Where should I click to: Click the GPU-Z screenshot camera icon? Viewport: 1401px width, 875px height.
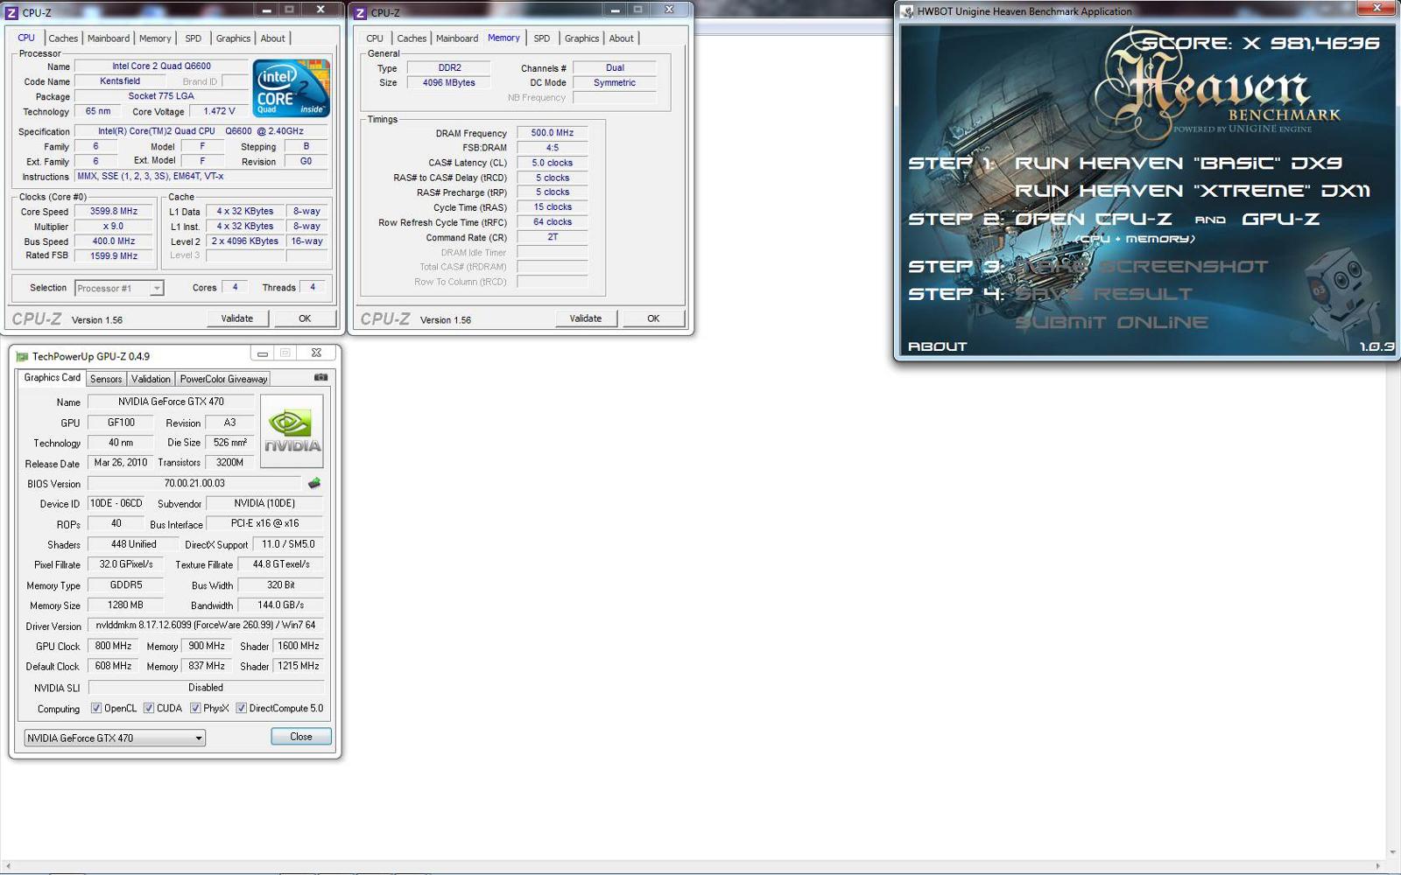(320, 377)
